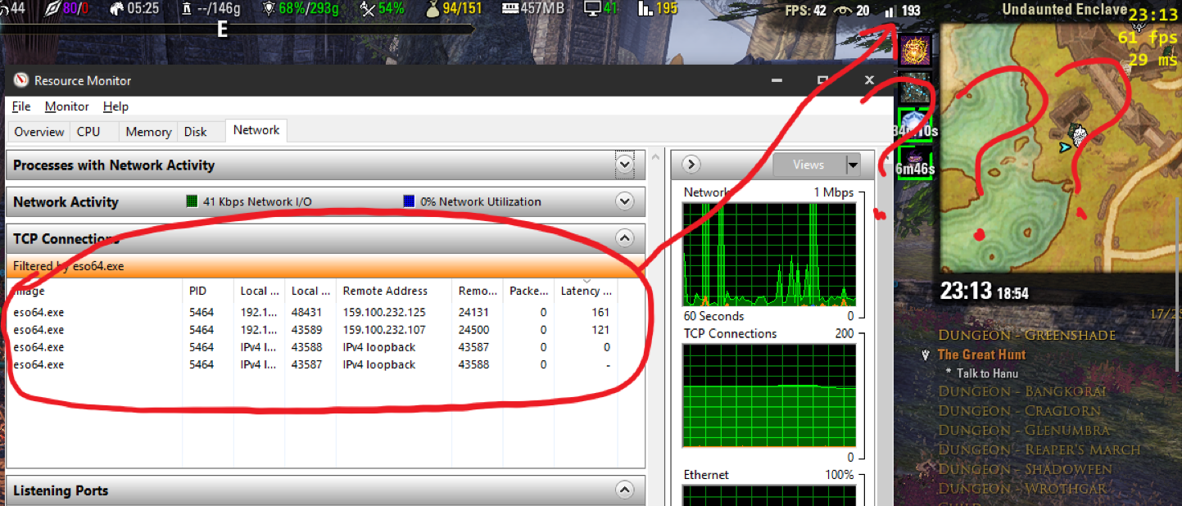1182x506 pixels.
Task: Sort by the Remote Address column header
Action: click(x=394, y=291)
